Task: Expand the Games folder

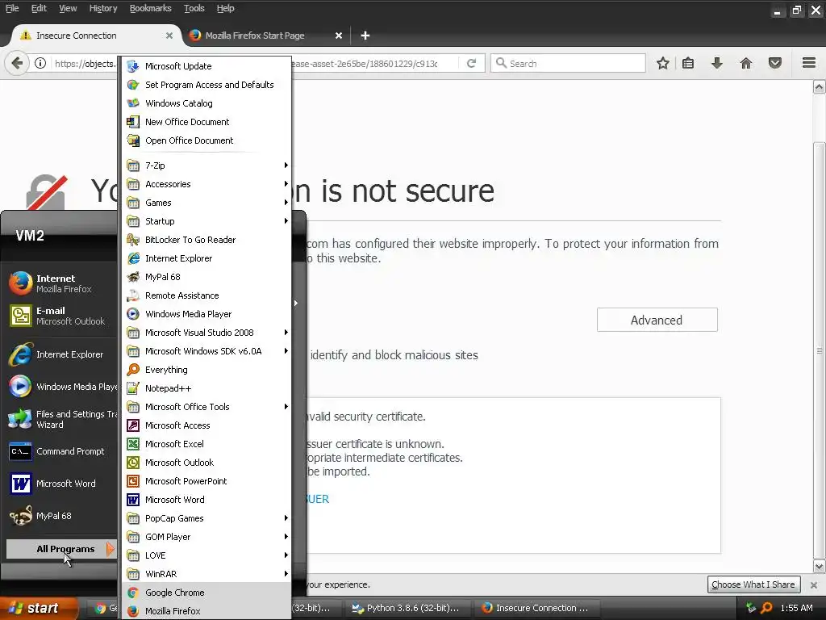Action: 206,203
